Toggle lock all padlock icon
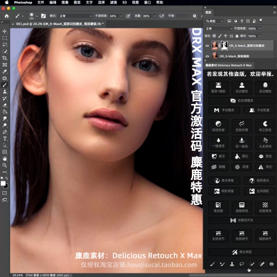 [x=237, y=36]
